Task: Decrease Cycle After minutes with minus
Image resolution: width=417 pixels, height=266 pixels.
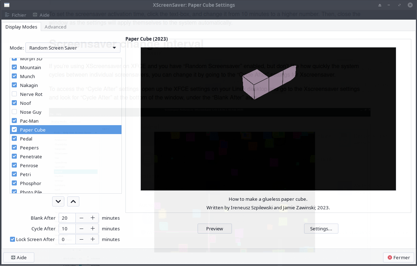Action: tap(81, 229)
